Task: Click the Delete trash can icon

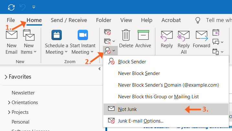Action: (x=126, y=35)
